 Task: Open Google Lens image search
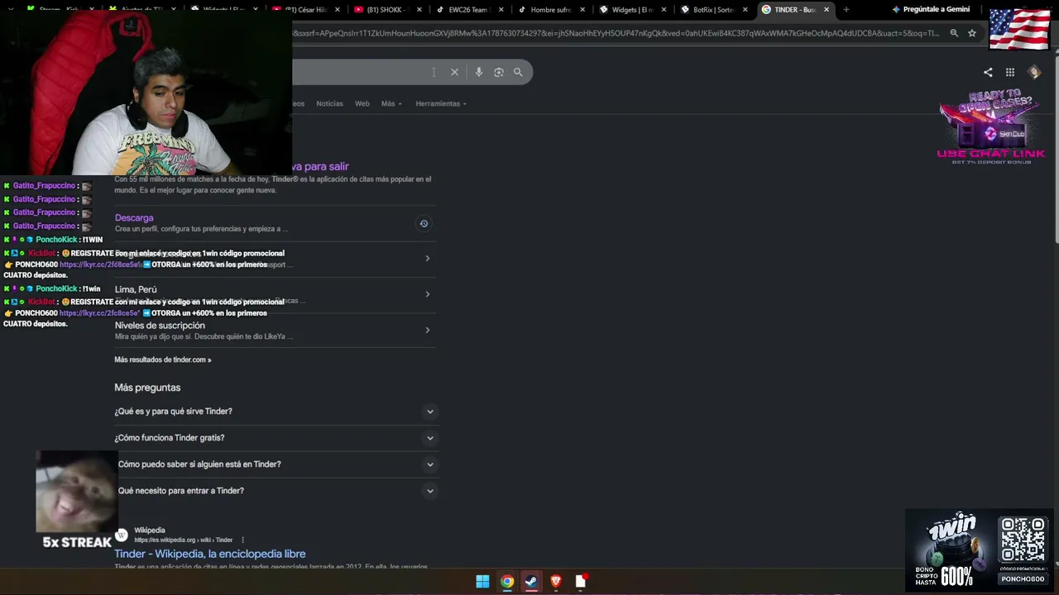coord(498,72)
